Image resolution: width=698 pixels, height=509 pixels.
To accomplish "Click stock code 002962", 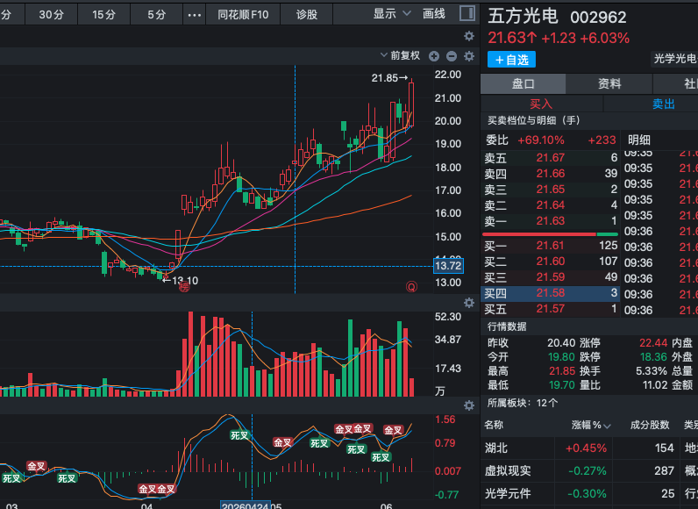I will point(598,18).
